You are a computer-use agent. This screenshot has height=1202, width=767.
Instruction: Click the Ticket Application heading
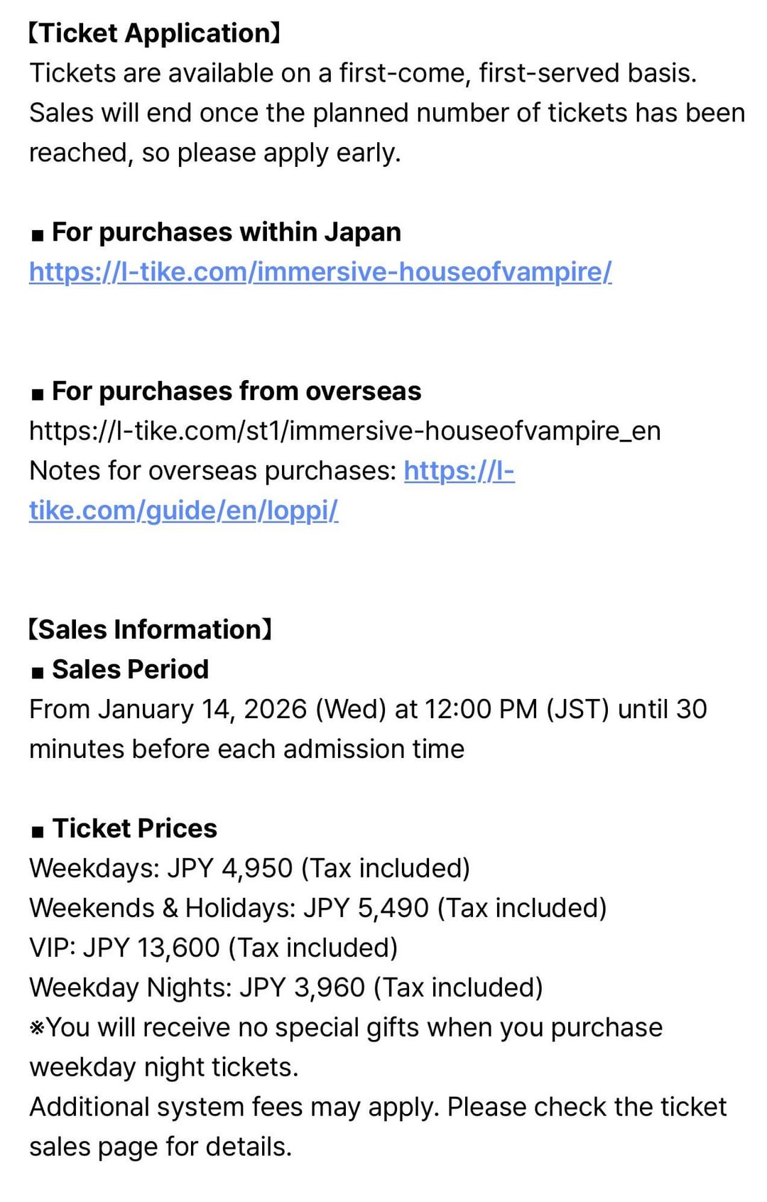tap(154, 33)
